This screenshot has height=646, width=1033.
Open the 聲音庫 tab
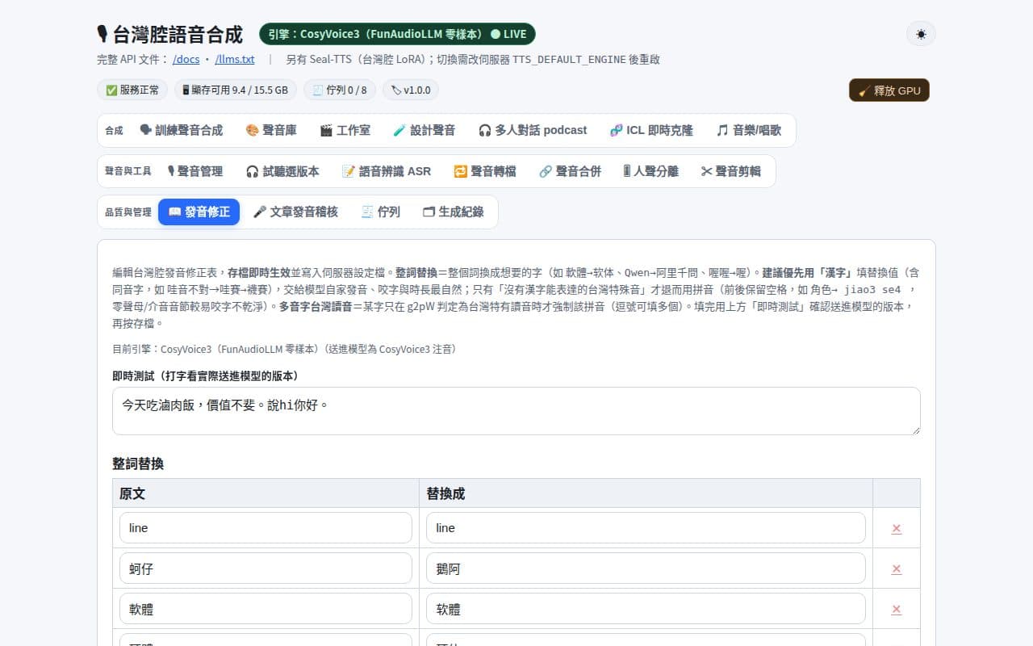pyautogui.click(x=271, y=130)
